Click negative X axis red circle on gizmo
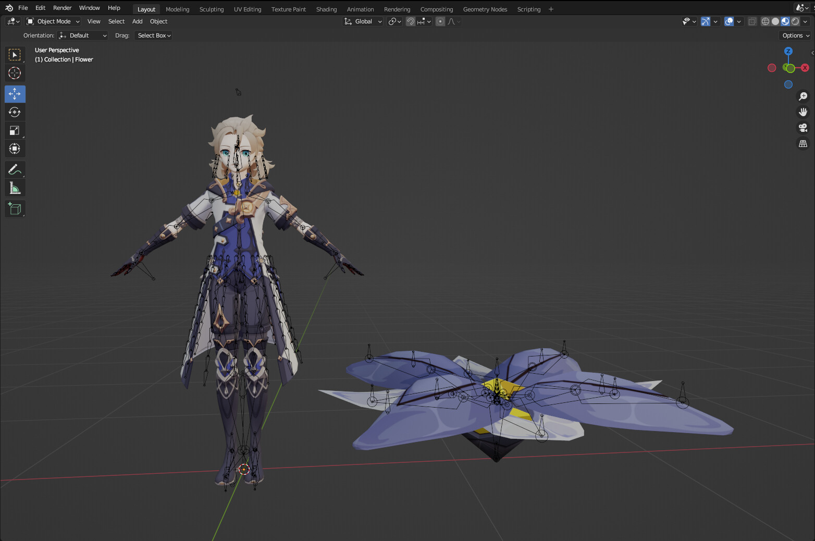The width and height of the screenshot is (815, 541). (x=772, y=68)
